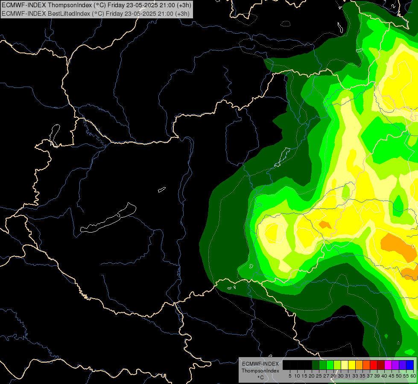Click the ThompsonIndex label in legend box
Screen dimensions: 418x384
coord(260,371)
